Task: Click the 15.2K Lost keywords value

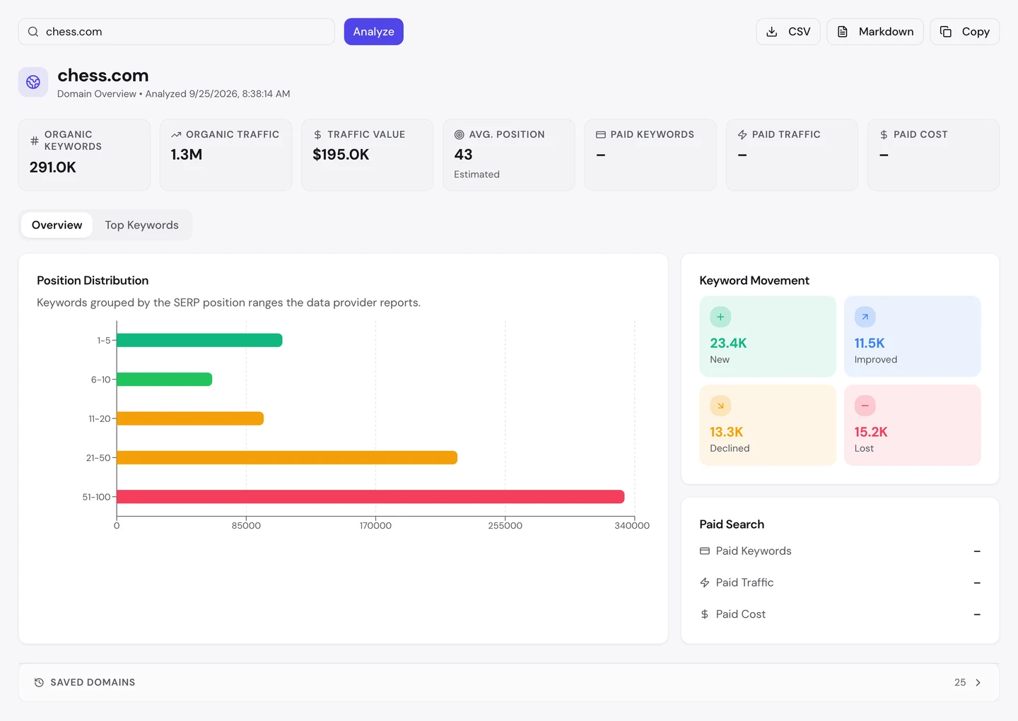Action: 871,432
